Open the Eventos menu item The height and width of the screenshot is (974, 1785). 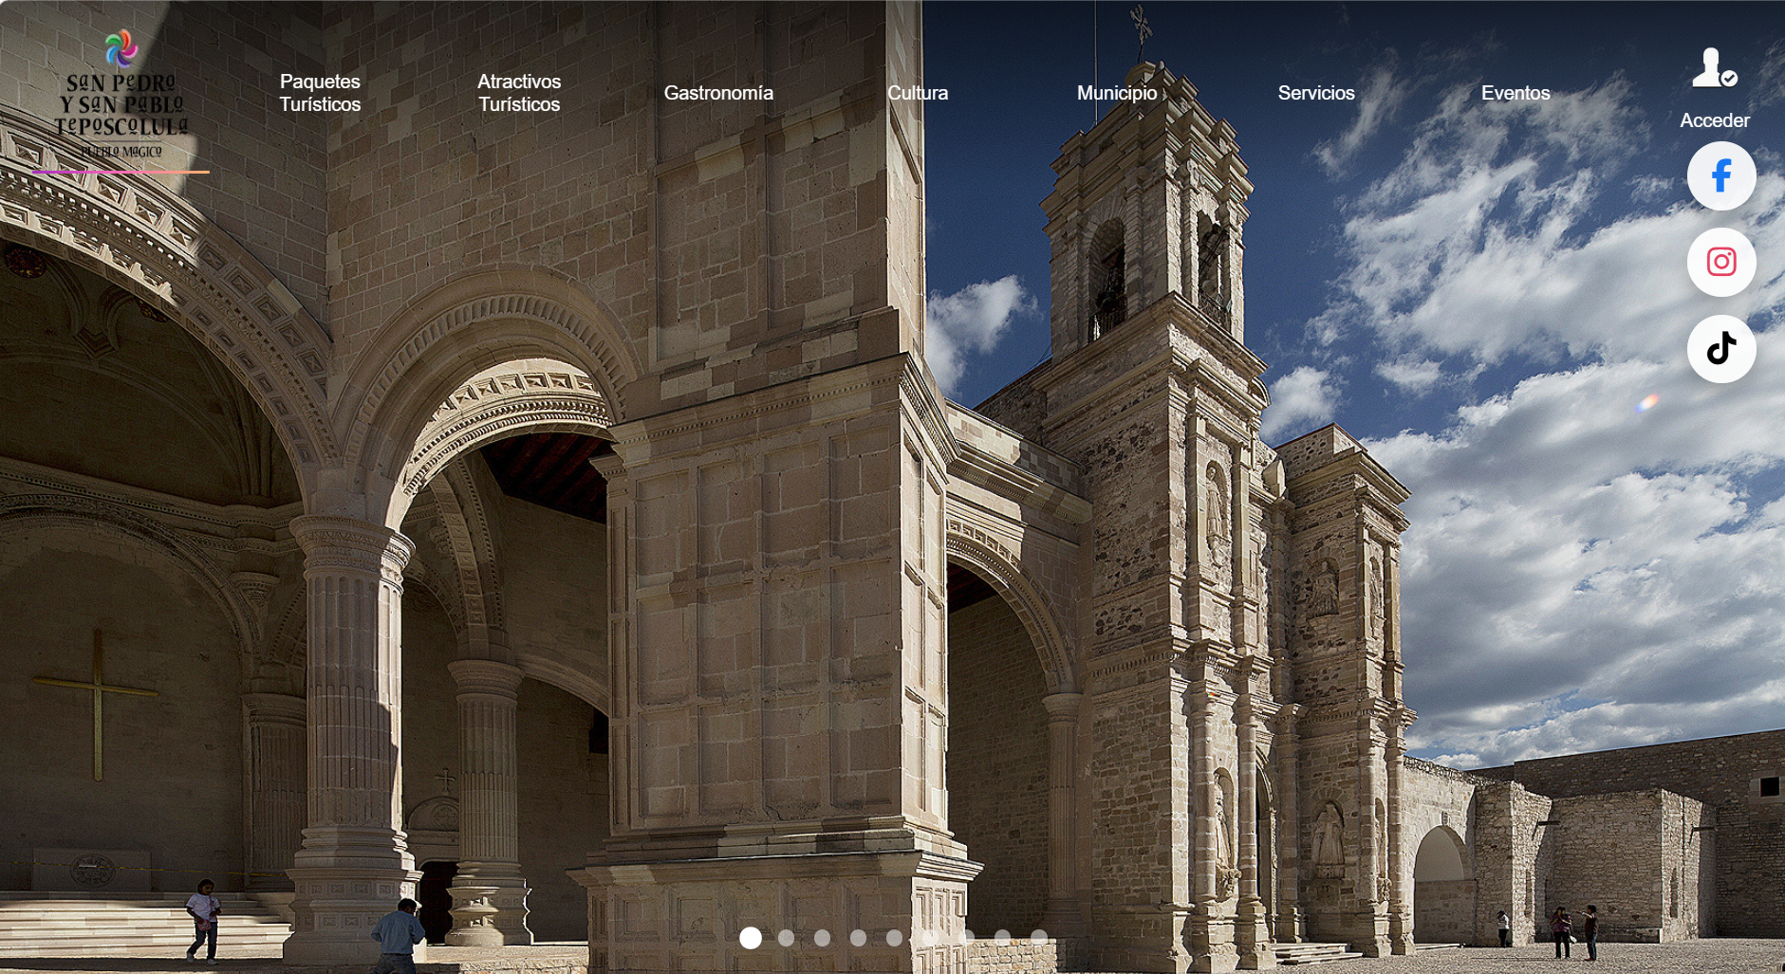pos(1515,93)
